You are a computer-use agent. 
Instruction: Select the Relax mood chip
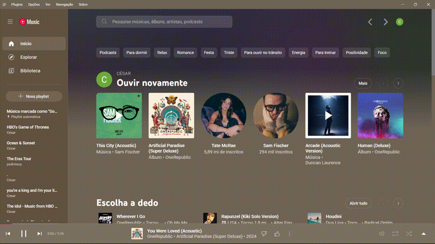pyautogui.click(x=162, y=52)
